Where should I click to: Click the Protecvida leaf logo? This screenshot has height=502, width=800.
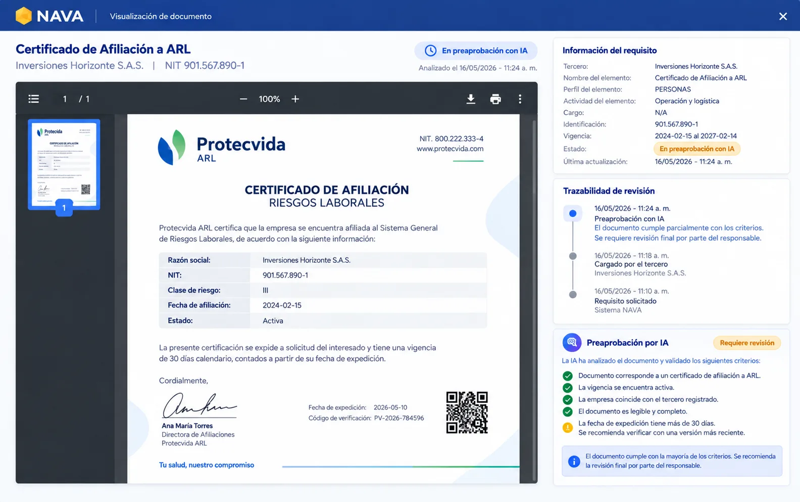tap(172, 147)
